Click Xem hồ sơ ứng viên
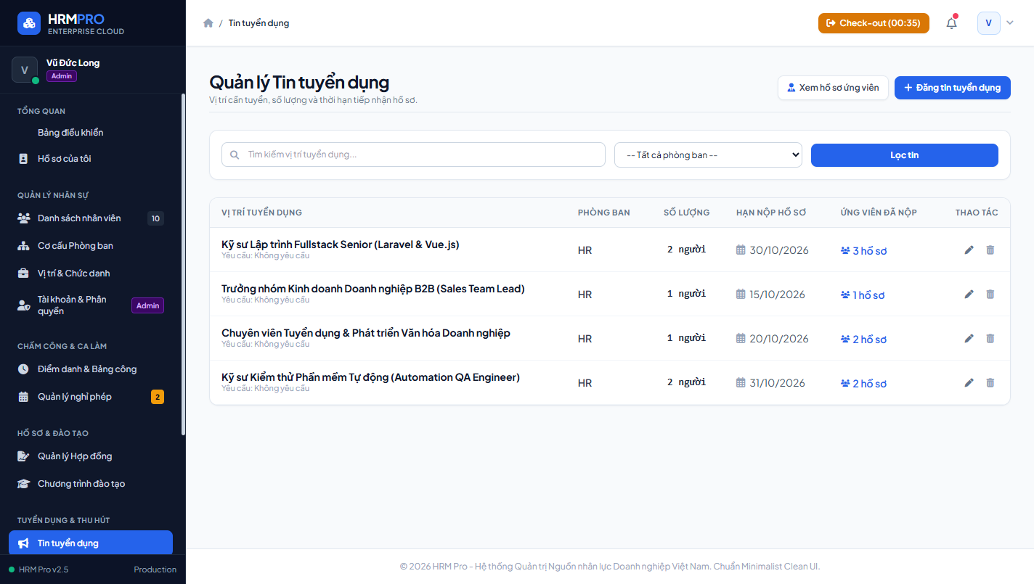This screenshot has width=1034, height=584. [x=833, y=88]
